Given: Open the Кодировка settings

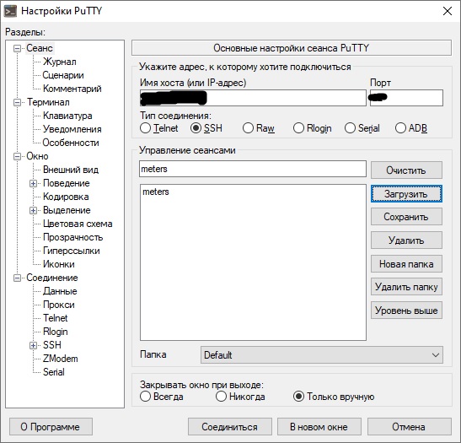Looking at the screenshot, I should pyautogui.click(x=66, y=197).
